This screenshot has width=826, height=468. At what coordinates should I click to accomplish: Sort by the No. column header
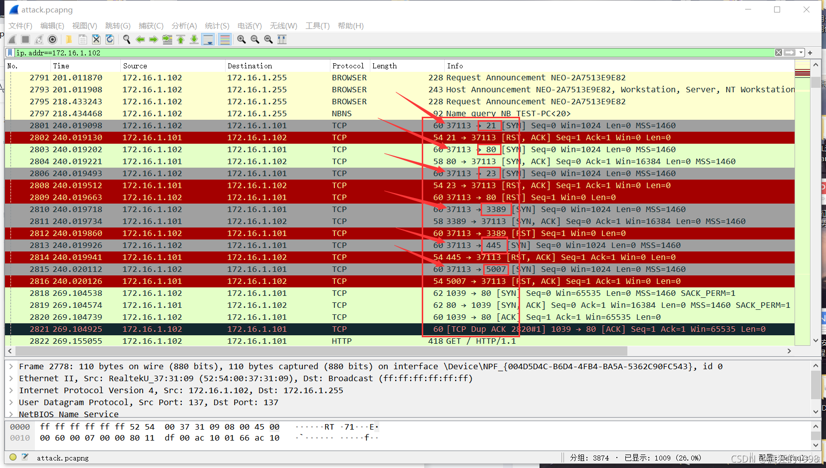pyautogui.click(x=27, y=66)
